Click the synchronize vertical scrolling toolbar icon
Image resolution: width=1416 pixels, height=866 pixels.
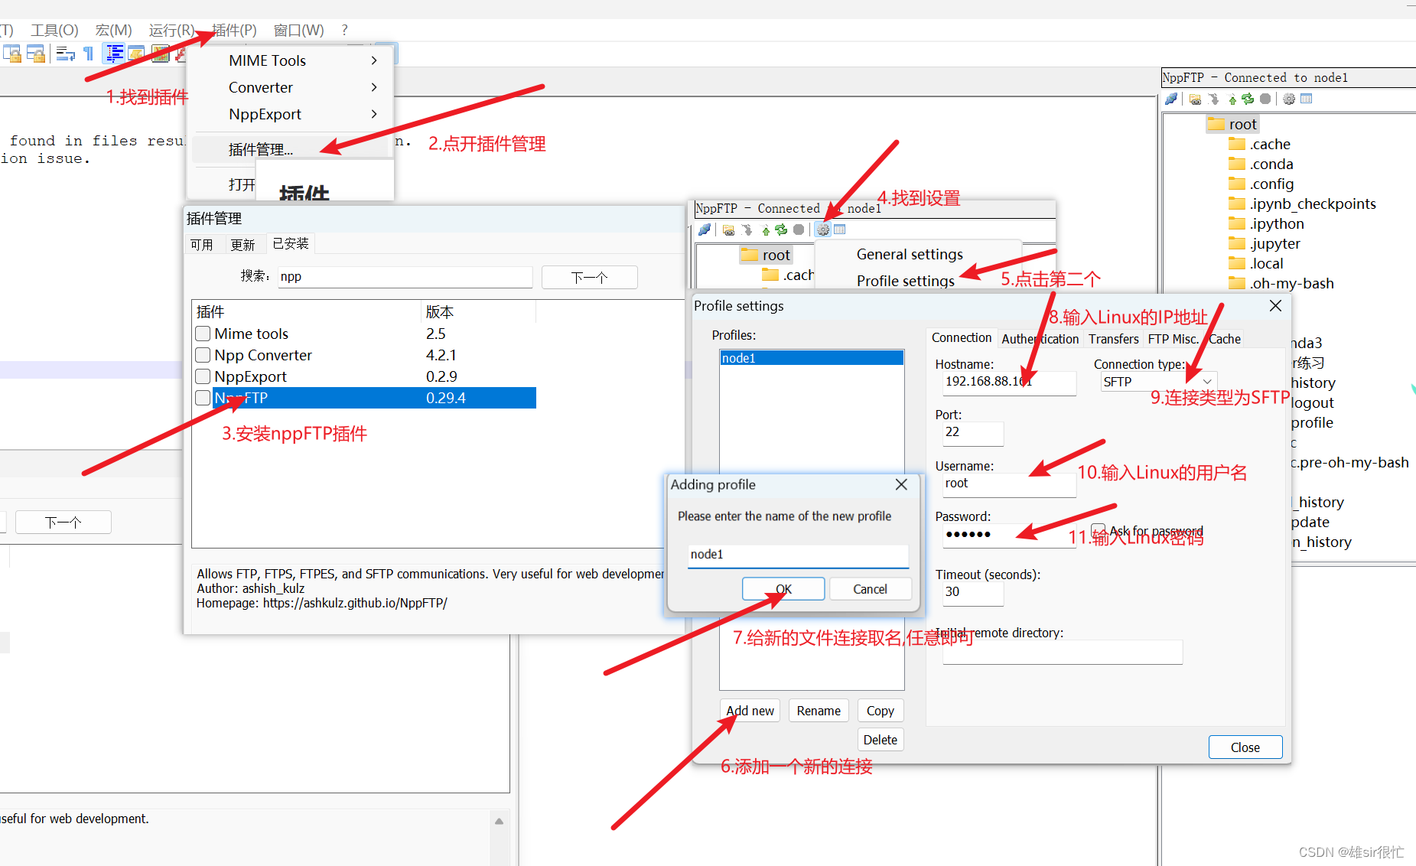[12, 54]
